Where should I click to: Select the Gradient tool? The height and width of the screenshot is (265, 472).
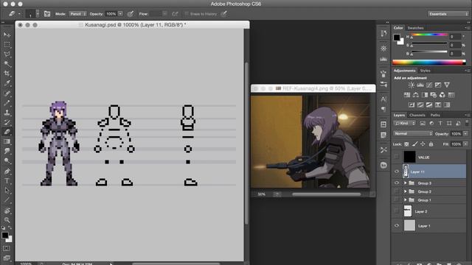point(7,141)
